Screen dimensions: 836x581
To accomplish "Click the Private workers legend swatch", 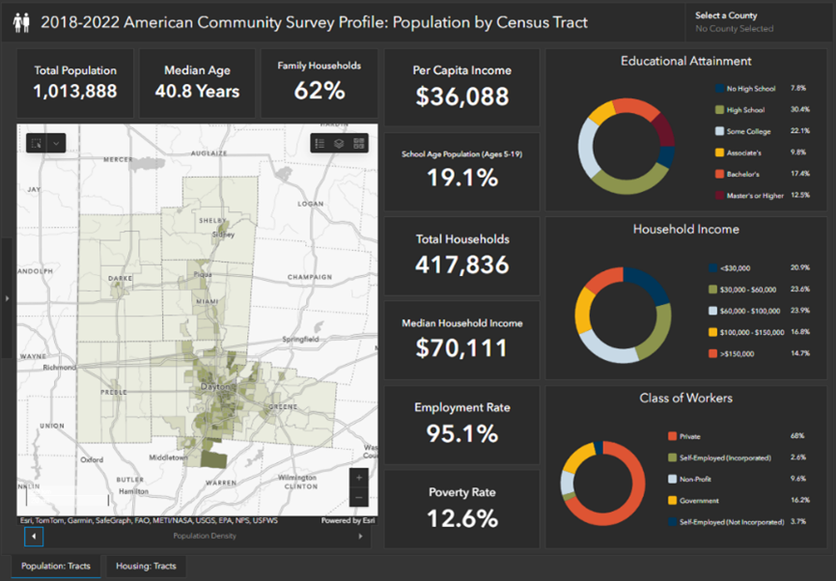I will pos(672,436).
